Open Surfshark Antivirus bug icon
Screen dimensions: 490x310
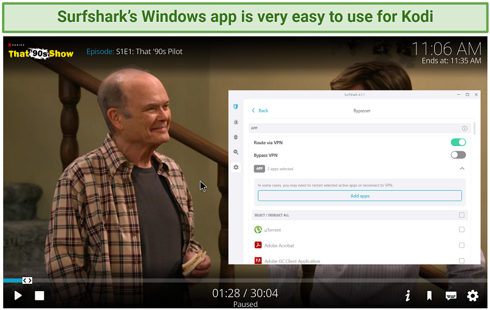[x=236, y=137]
